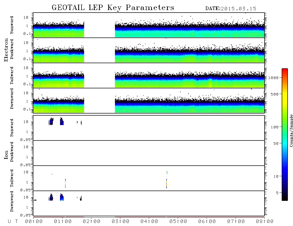The height and width of the screenshot is (226, 293).
Task: Select the Ion 'Tailward' panel label
Action: [x=12, y=178]
